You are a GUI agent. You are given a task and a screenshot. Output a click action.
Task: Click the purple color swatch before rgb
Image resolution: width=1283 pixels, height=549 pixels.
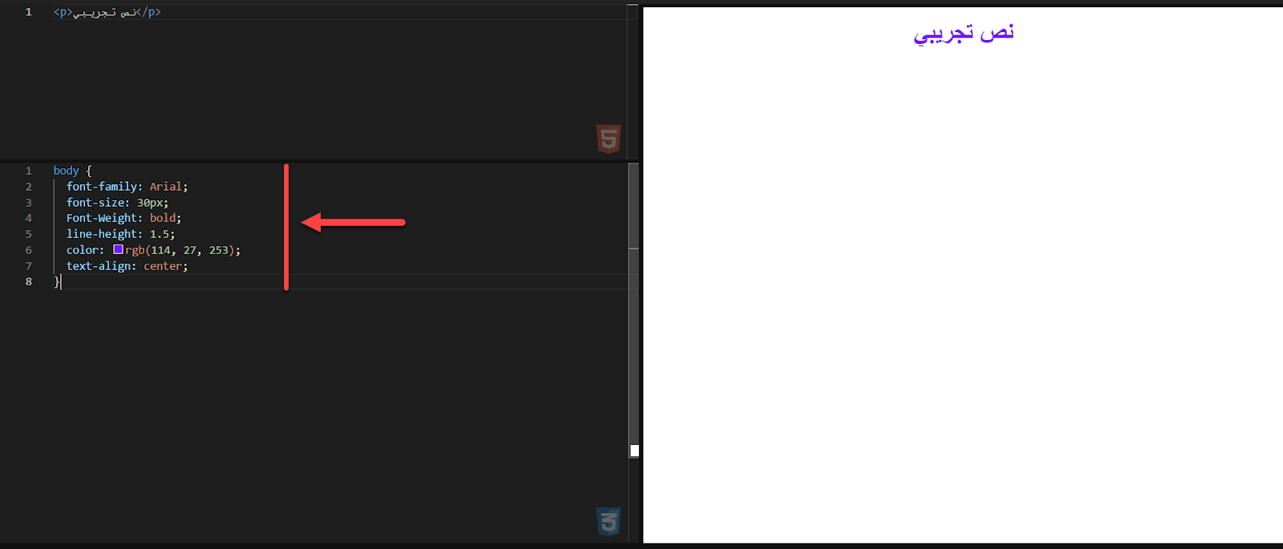click(118, 249)
